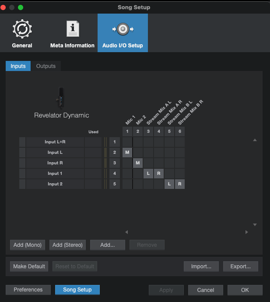Click row number 1 beside Input L+R
Viewport: 270px width, 302px height.
click(115, 142)
